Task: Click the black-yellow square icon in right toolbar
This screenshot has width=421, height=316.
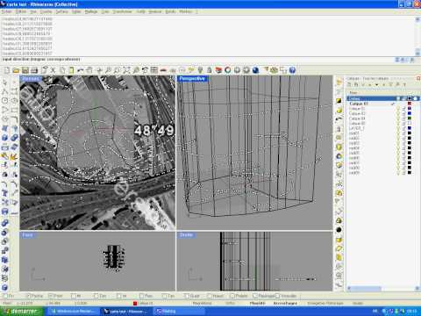Action: pos(339,101)
